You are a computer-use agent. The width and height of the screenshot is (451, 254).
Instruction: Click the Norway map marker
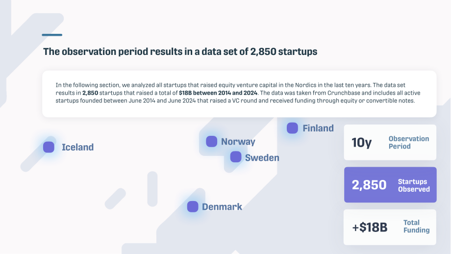211,141
